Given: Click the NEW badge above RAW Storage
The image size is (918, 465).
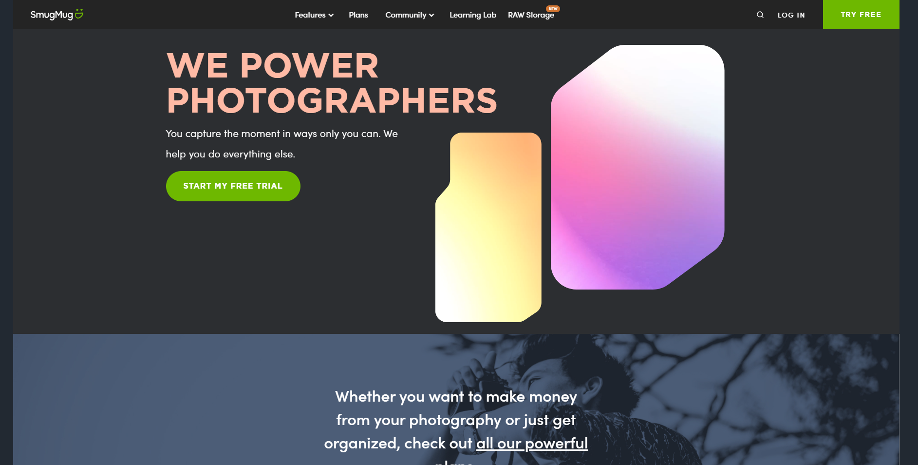Looking at the screenshot, I should (553, 9).
